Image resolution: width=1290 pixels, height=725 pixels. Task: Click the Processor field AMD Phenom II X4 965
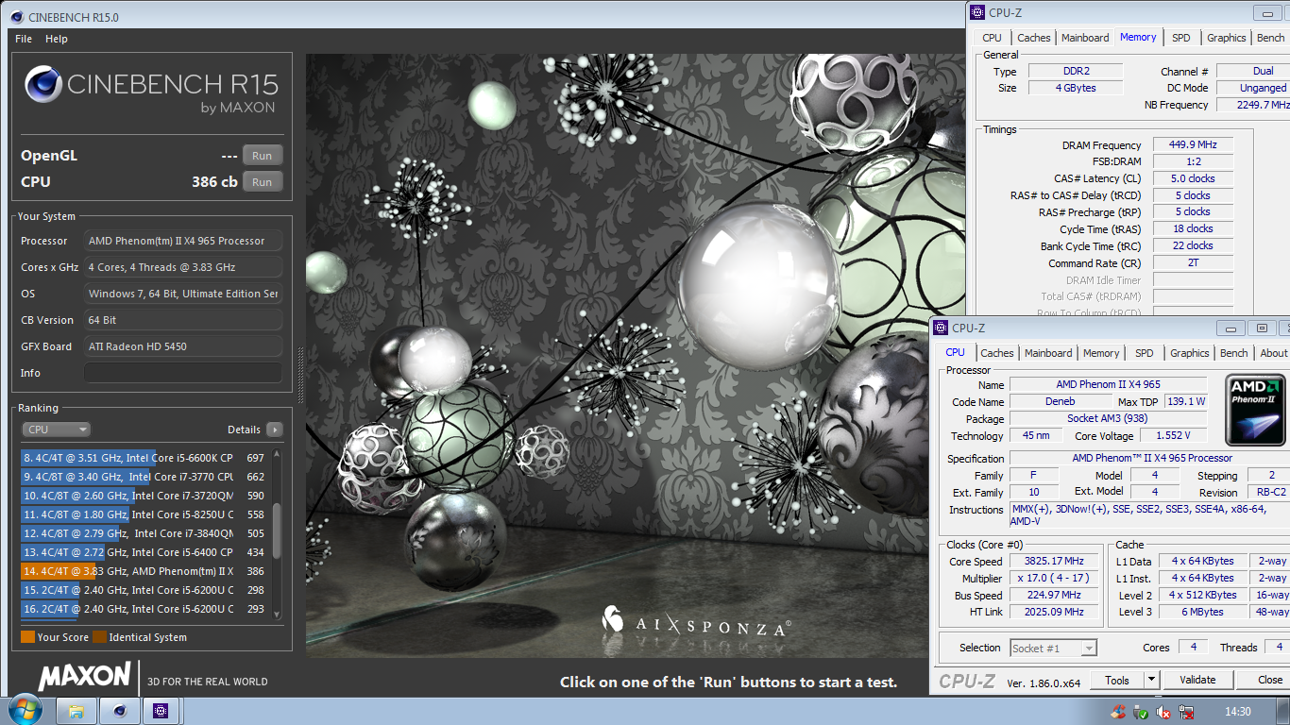[183, 241]
